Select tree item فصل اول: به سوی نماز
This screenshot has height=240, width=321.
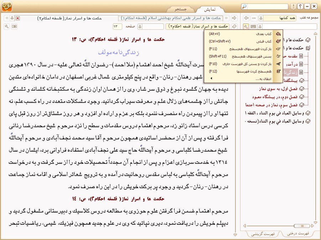point(278,89)
